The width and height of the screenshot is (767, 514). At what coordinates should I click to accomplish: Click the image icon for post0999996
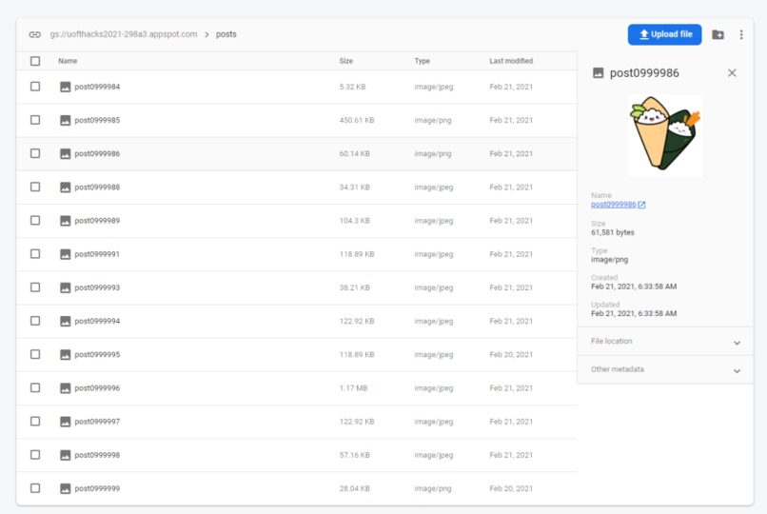tap(65, 388)
